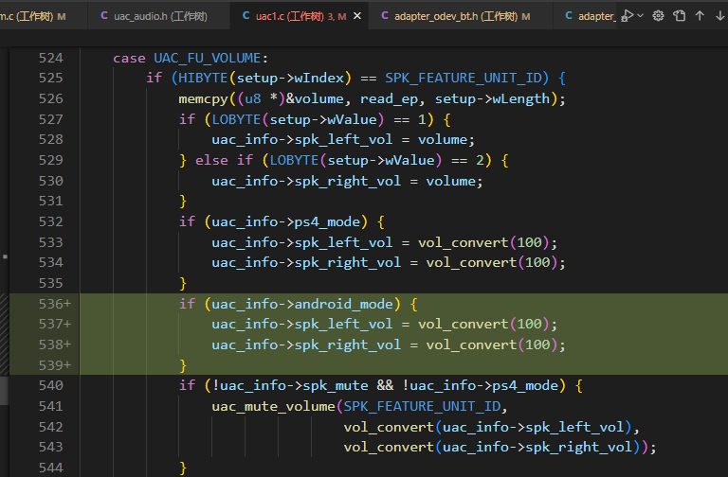This screenshot has height=477, width=728.
Task: Close the uac1.c tab with X
Action: click(357, 16)
